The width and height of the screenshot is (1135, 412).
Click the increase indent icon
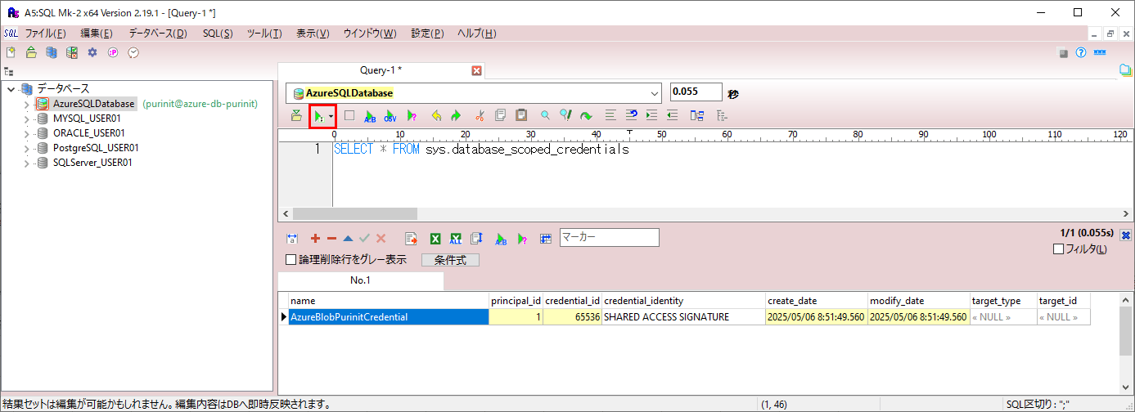651,116
